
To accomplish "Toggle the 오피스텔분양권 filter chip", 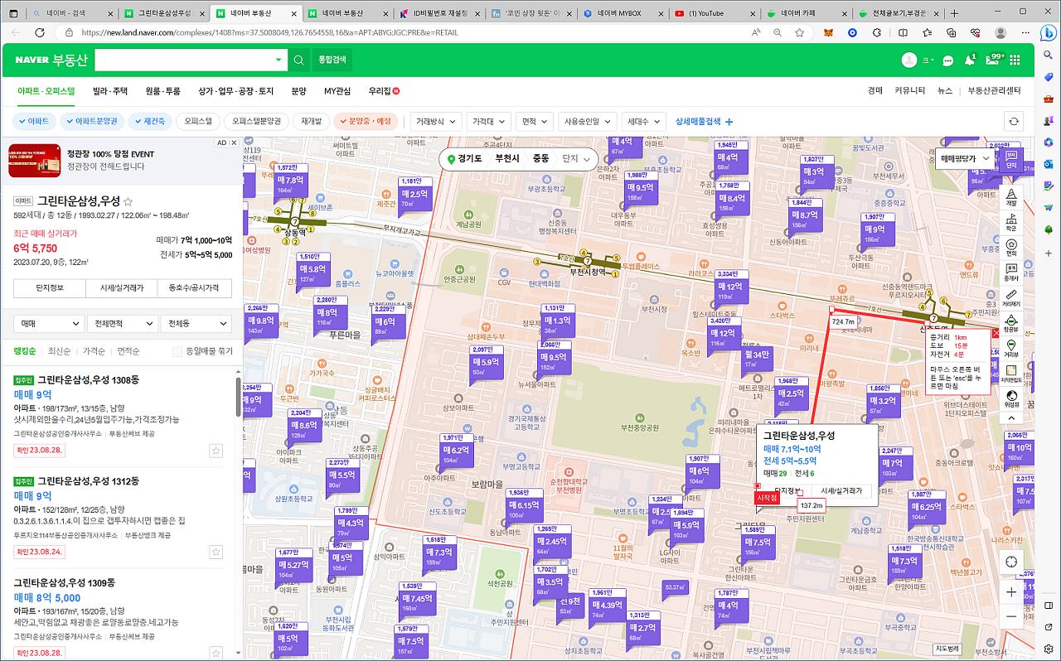I will coord(256,121).
